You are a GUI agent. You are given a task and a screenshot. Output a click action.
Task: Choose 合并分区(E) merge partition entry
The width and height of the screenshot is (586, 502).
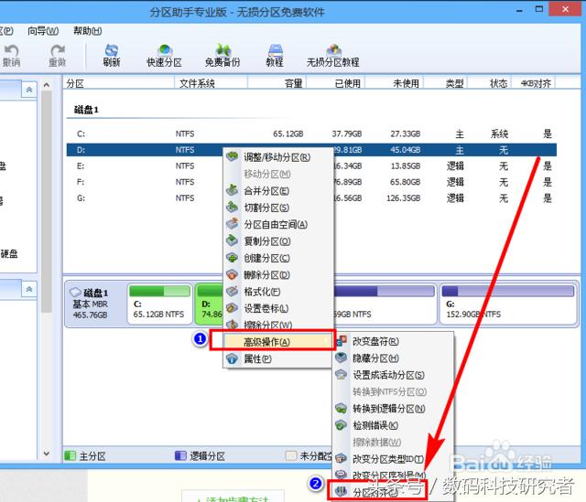(x=277, y=191)
